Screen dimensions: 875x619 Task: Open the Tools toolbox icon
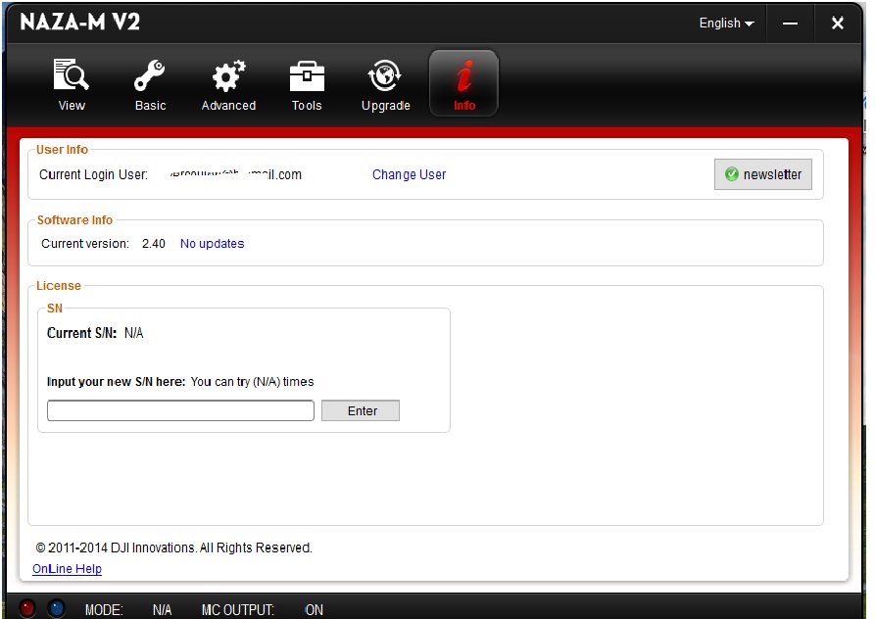(307, 75)
